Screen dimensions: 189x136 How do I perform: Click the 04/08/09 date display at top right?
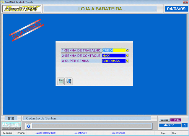tap(176, 9)
